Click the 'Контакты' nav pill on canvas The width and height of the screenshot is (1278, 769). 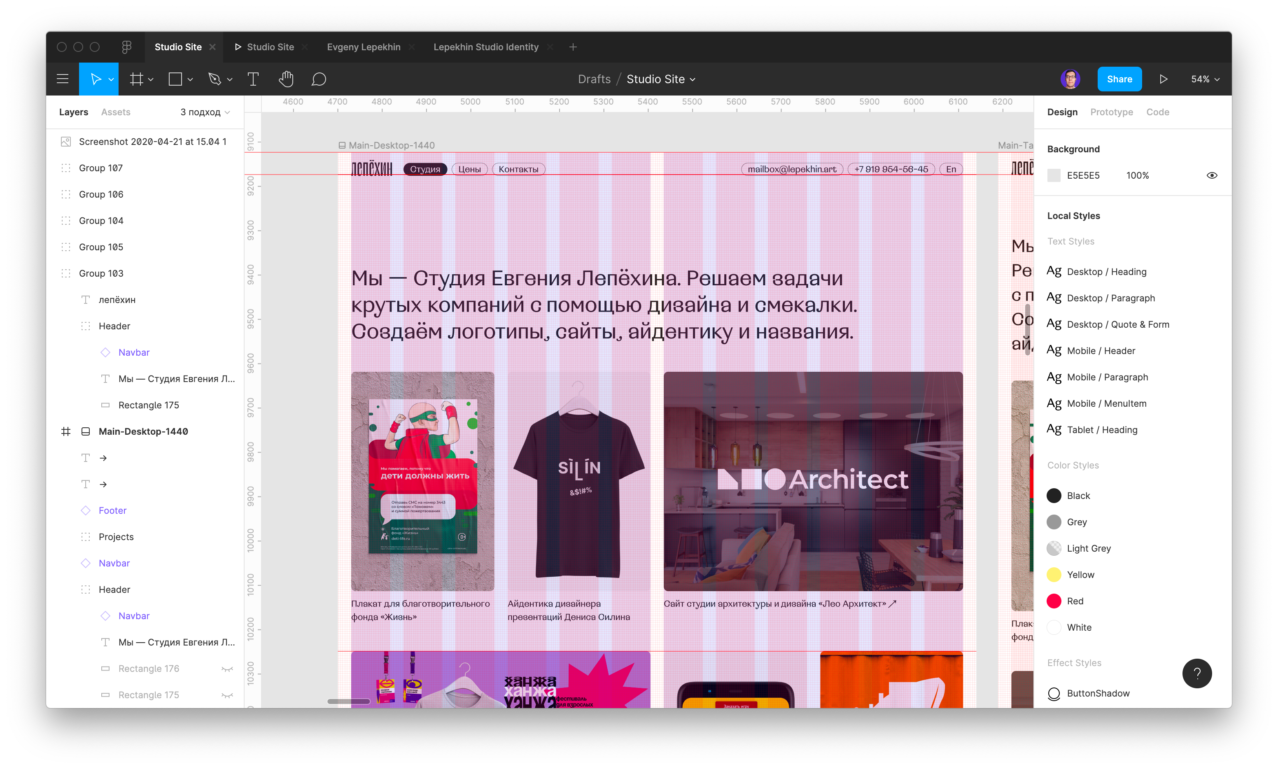pyautogui.click(x=518, y=169)
